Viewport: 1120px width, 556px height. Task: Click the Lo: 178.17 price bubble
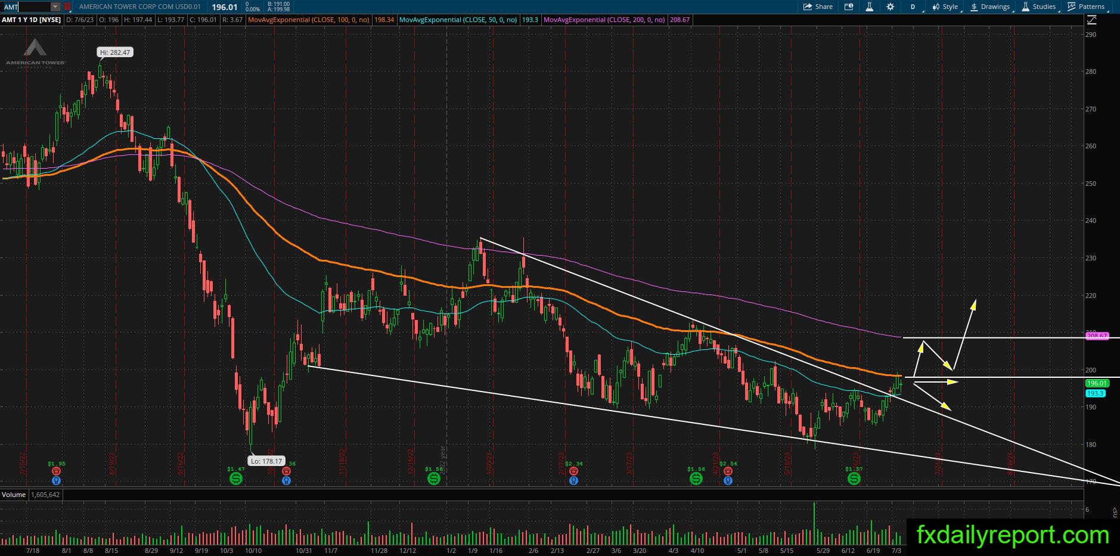click(266, 461)
